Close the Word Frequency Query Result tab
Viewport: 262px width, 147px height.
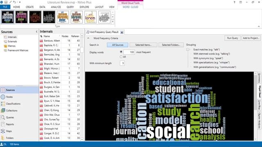point(122,32)
